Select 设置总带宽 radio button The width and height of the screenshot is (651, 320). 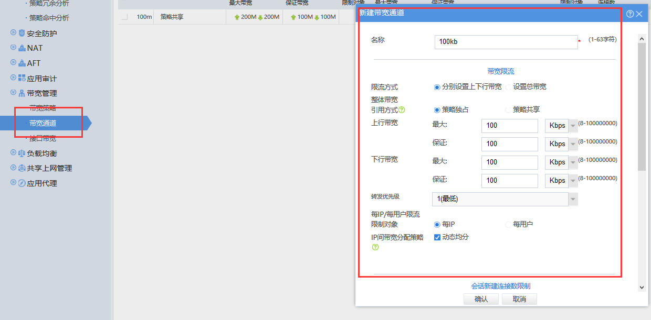(508, 87)
